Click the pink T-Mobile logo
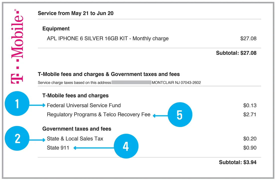 pos(17,46)
